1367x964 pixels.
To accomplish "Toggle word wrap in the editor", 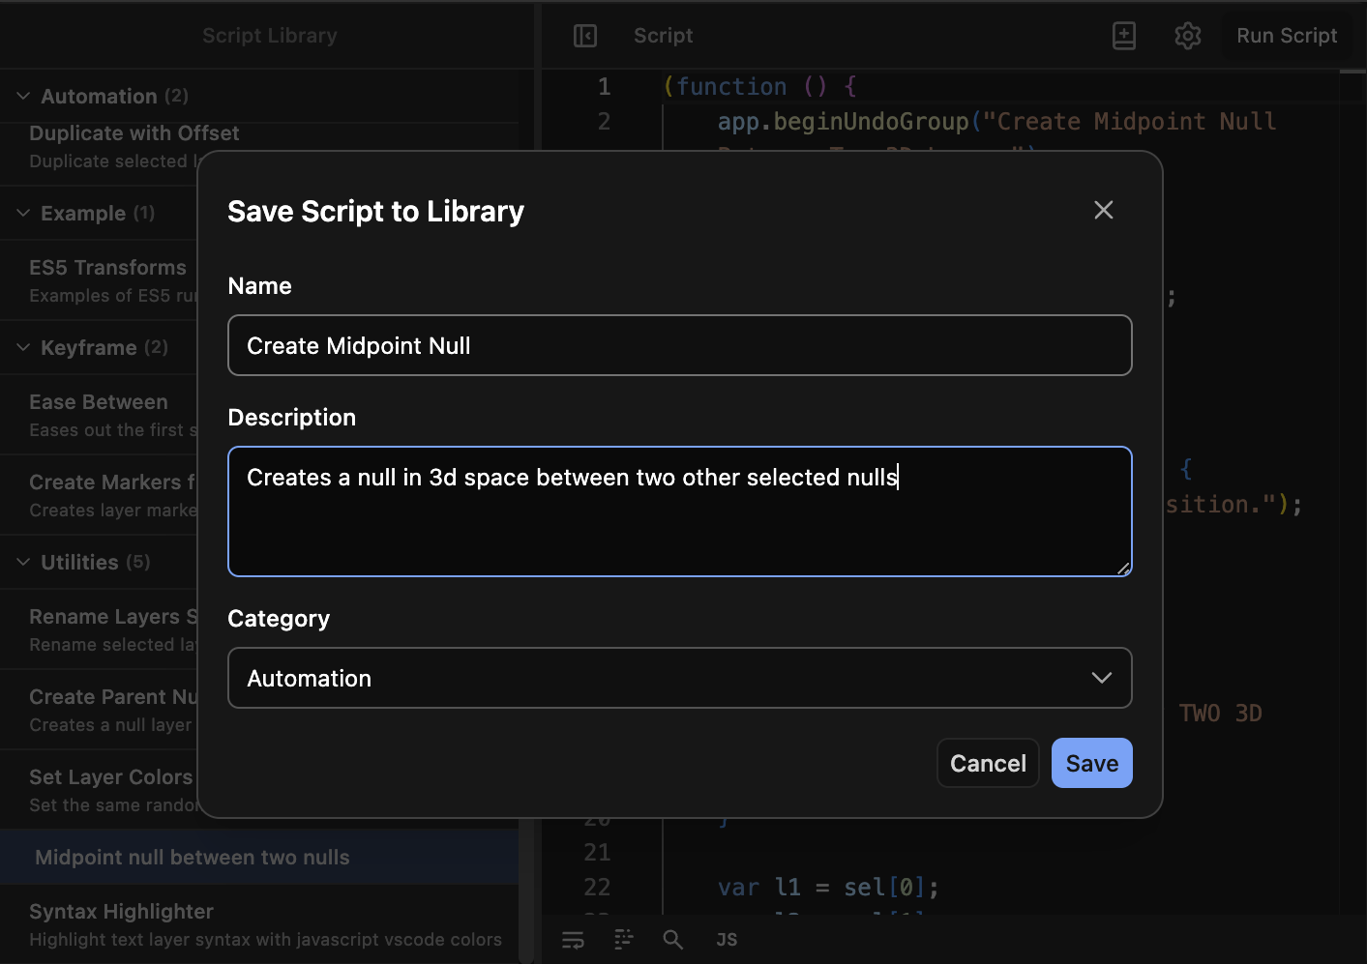I will (x=573, y=939).
